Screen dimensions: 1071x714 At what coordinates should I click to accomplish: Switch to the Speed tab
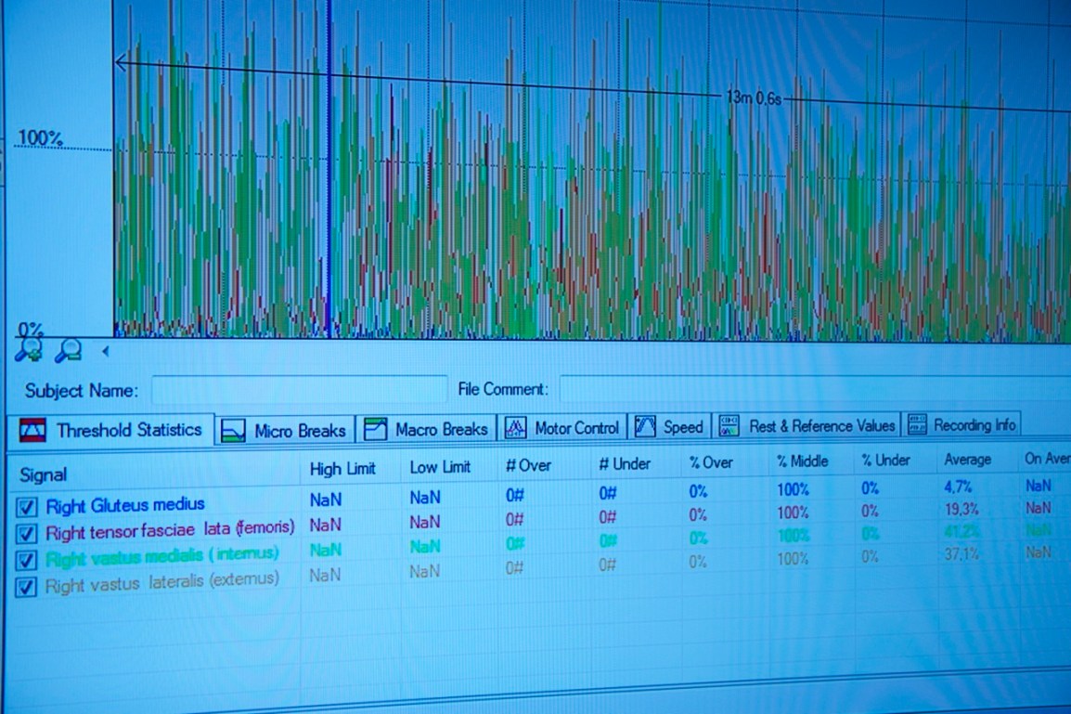[671, 427]
